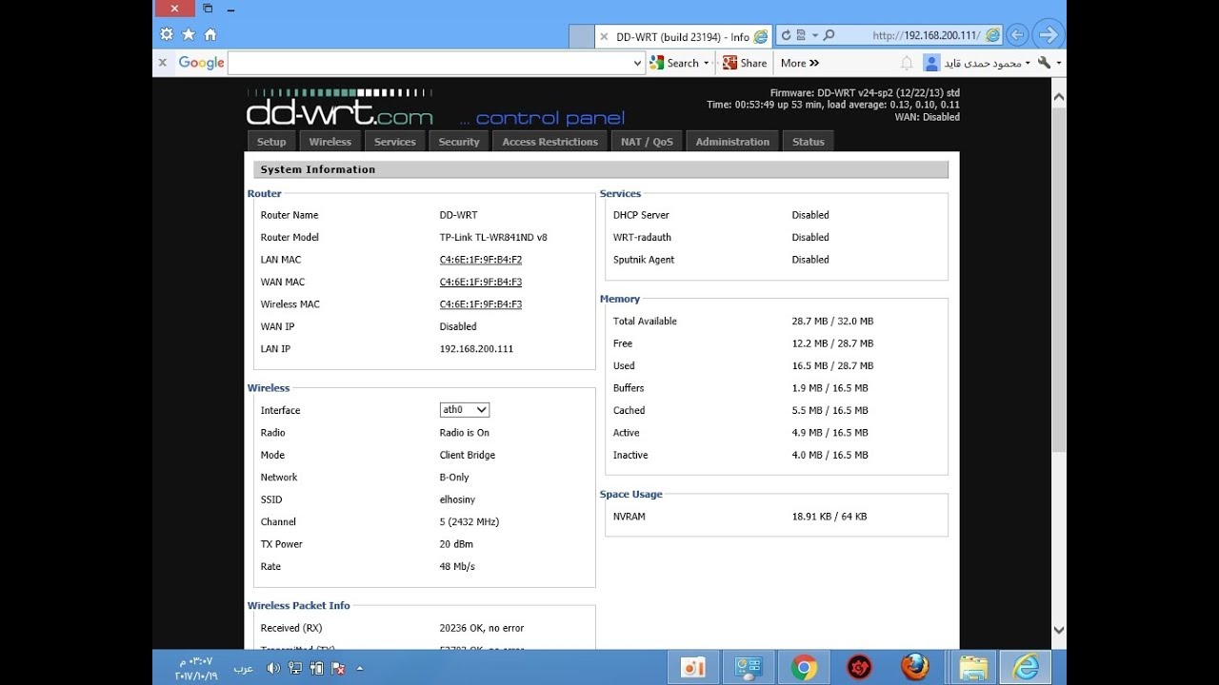1219x685 pixels.
Task: Open the new blank tab button
Action: [581, 36]
